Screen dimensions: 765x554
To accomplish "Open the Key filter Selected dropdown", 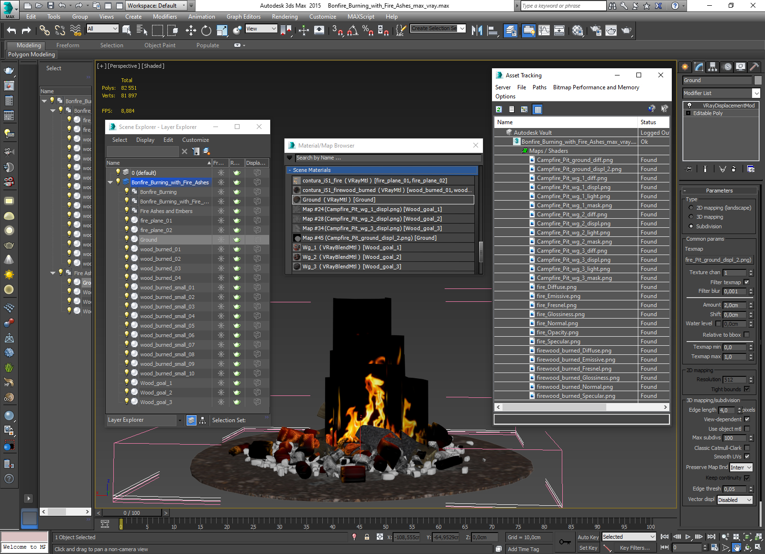I will [x=628, y=537].
